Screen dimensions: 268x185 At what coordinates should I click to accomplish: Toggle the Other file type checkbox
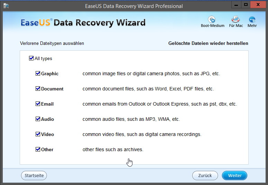pos(38,149)
